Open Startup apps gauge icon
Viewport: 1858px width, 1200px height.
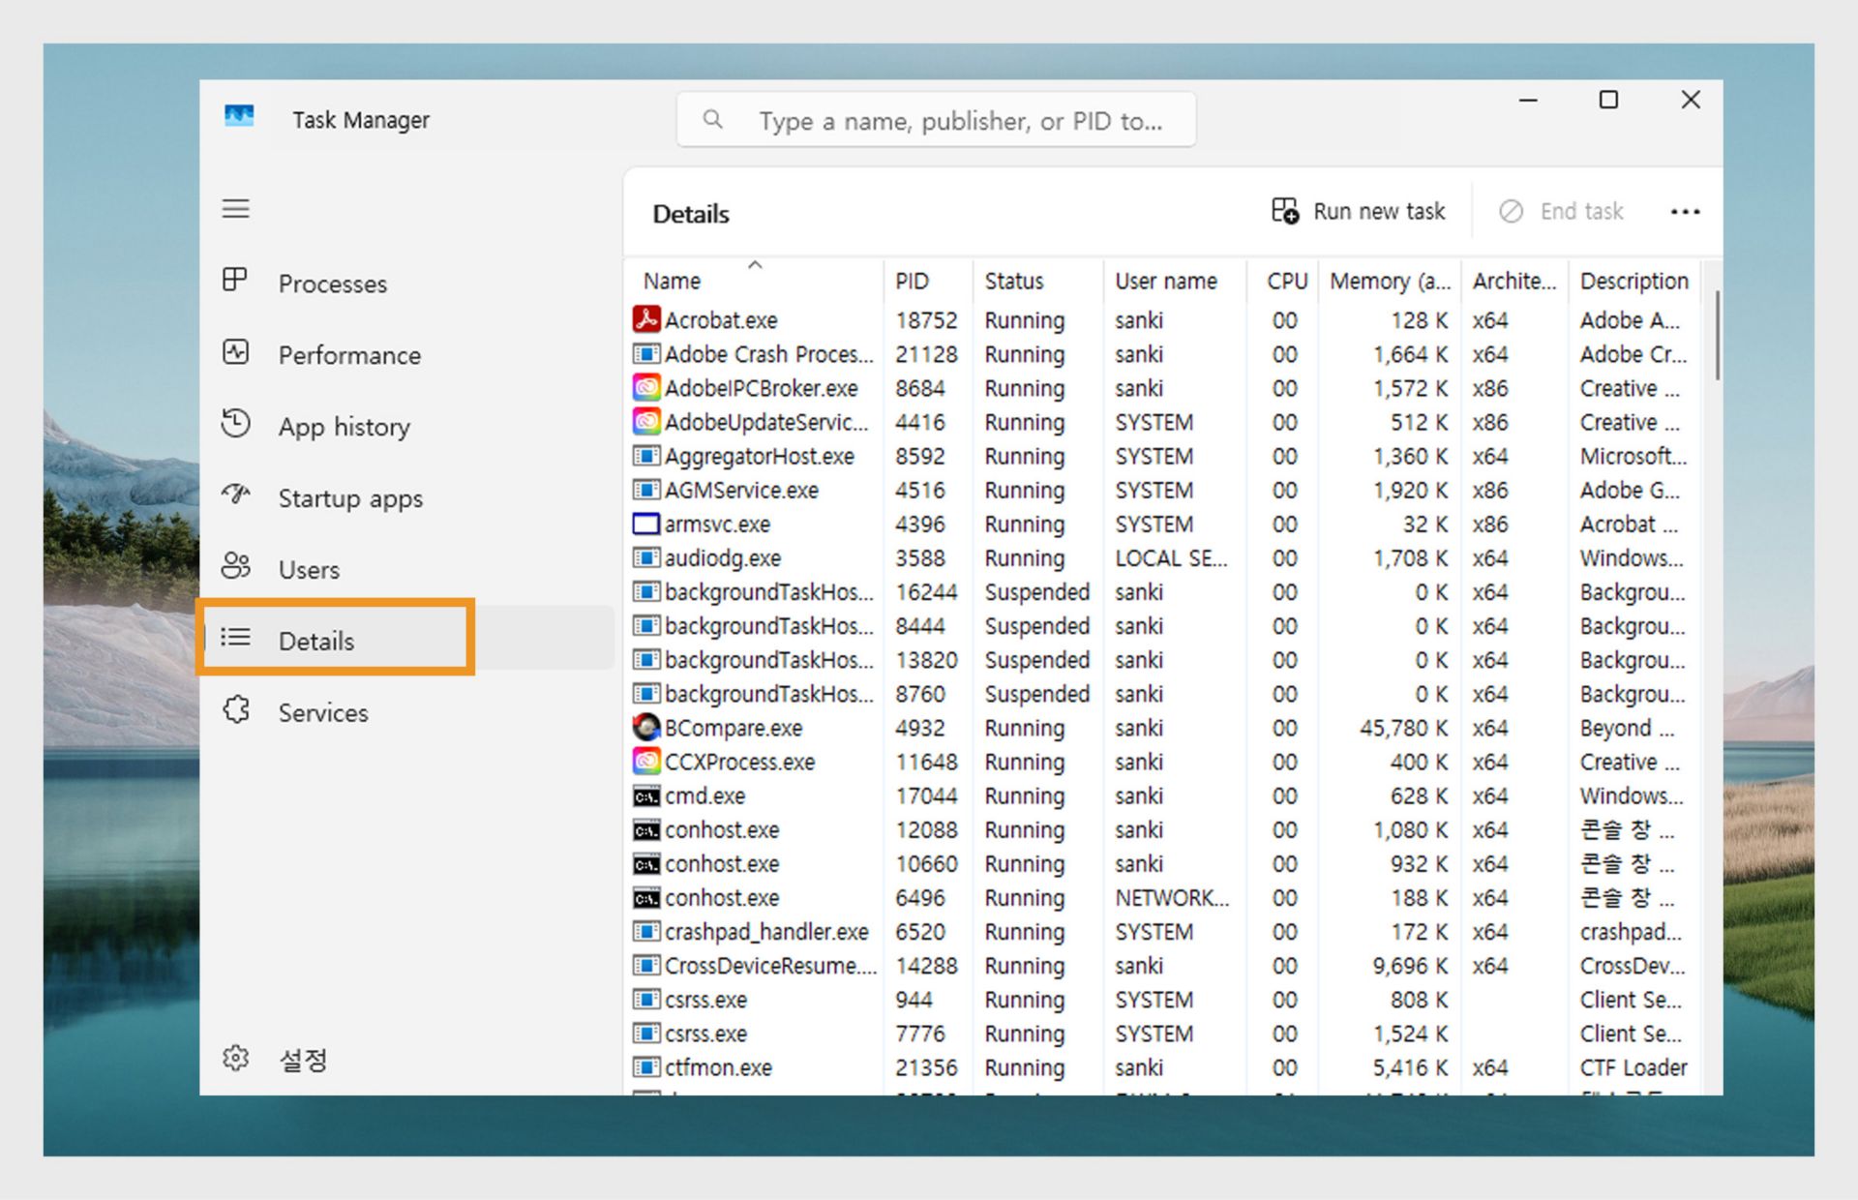click(235, 495)
